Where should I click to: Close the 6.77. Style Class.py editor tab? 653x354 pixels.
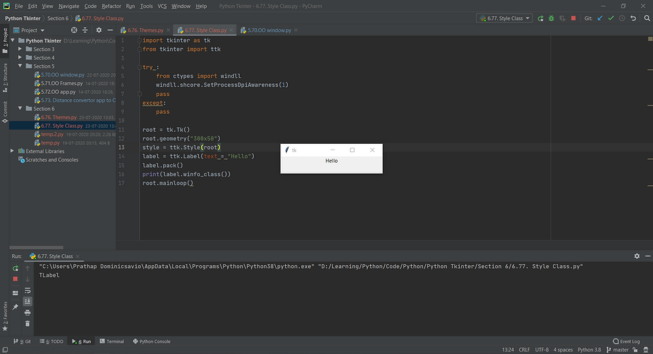click(x=231, y=30)
